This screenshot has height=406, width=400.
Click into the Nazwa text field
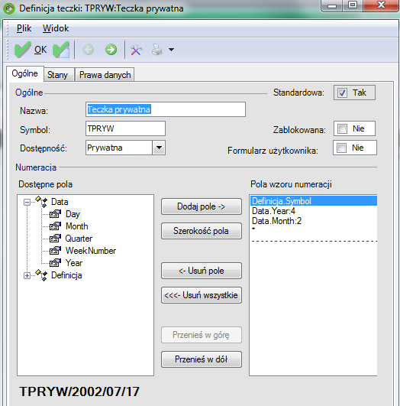pyautogui.click(x=166, y=109)
